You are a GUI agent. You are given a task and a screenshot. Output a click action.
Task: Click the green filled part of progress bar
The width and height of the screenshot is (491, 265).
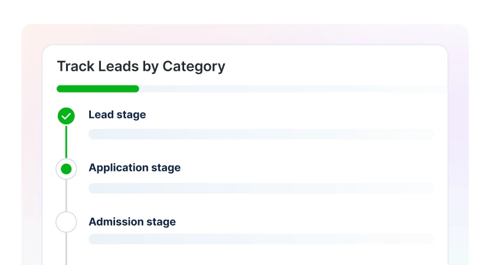pyautogui.click(x=97, y=89)
